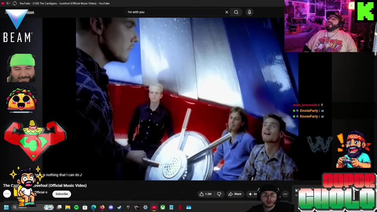
Task: Dislike the Lovefool video
Action: [219, 194]
